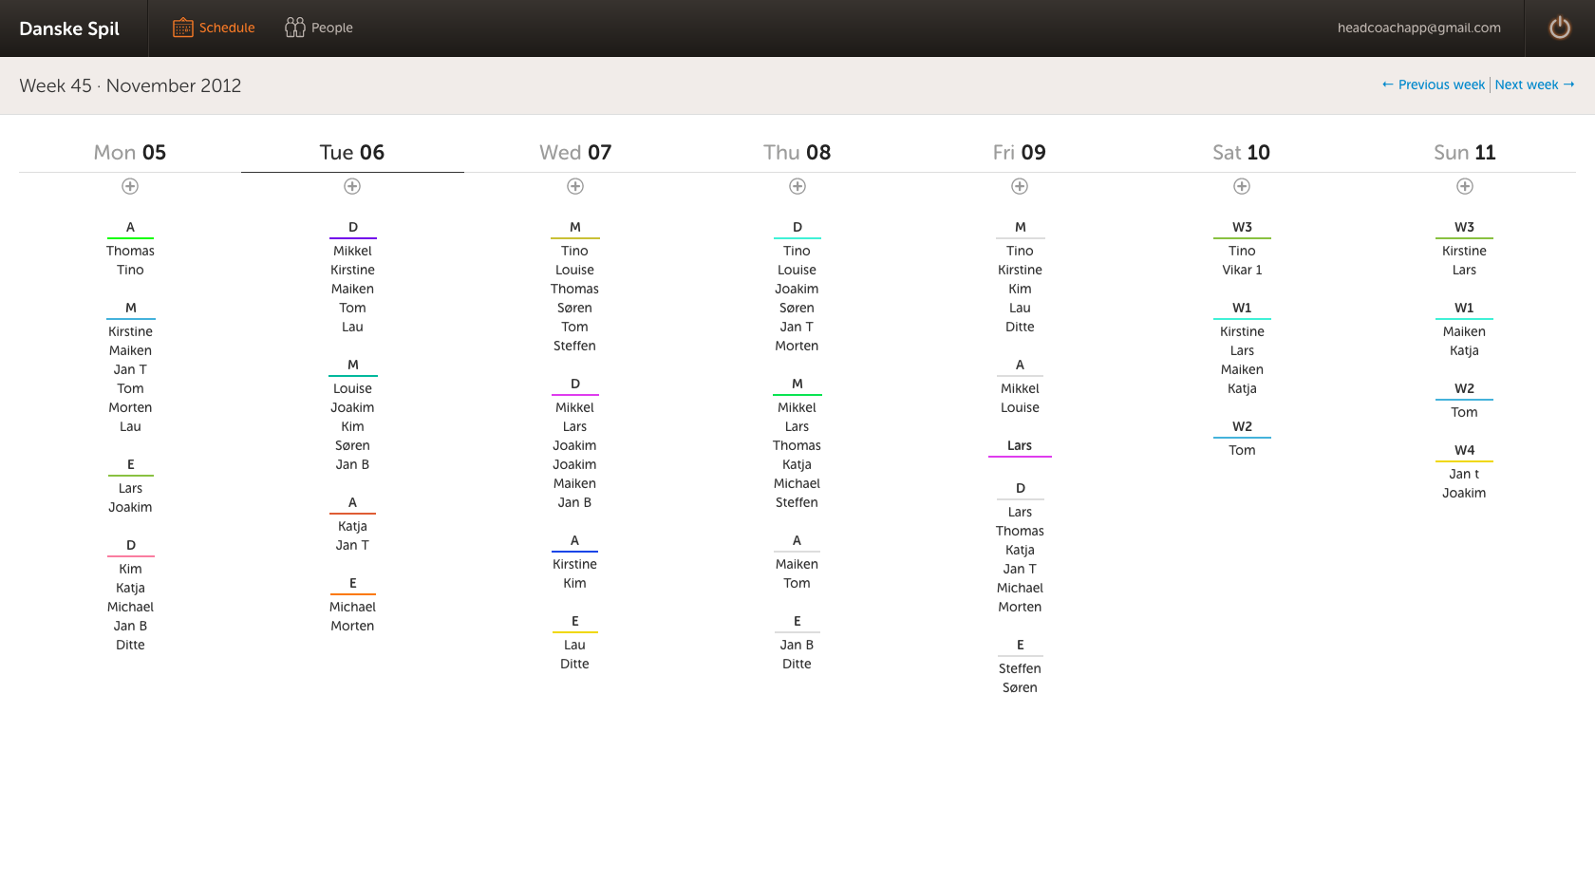Click Jan t under Sunday W4
Viewport: 1595px width, 882px height.
pos(1464,474)
